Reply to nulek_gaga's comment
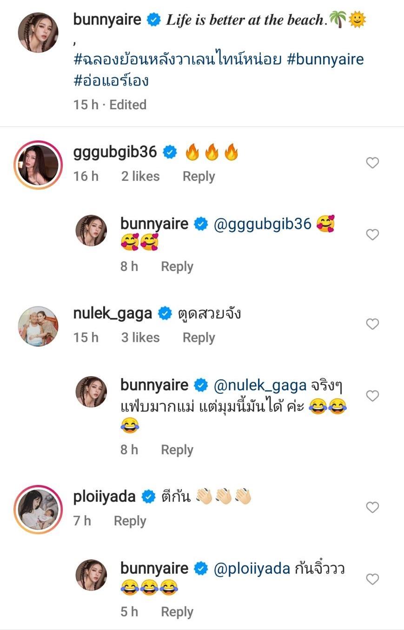This screenshot has height=630, width=404. click(x=199, y=338)
